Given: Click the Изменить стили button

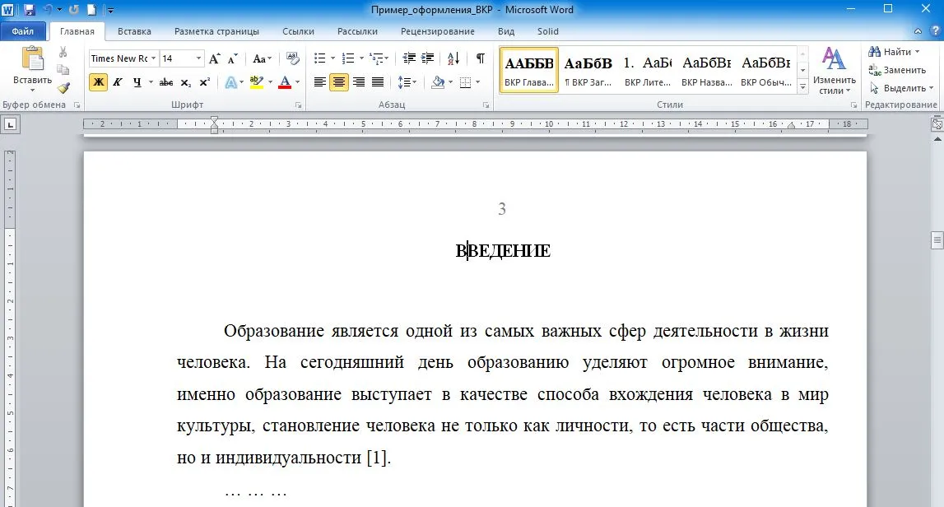Looking at the screenshot, I should [835, 71].
